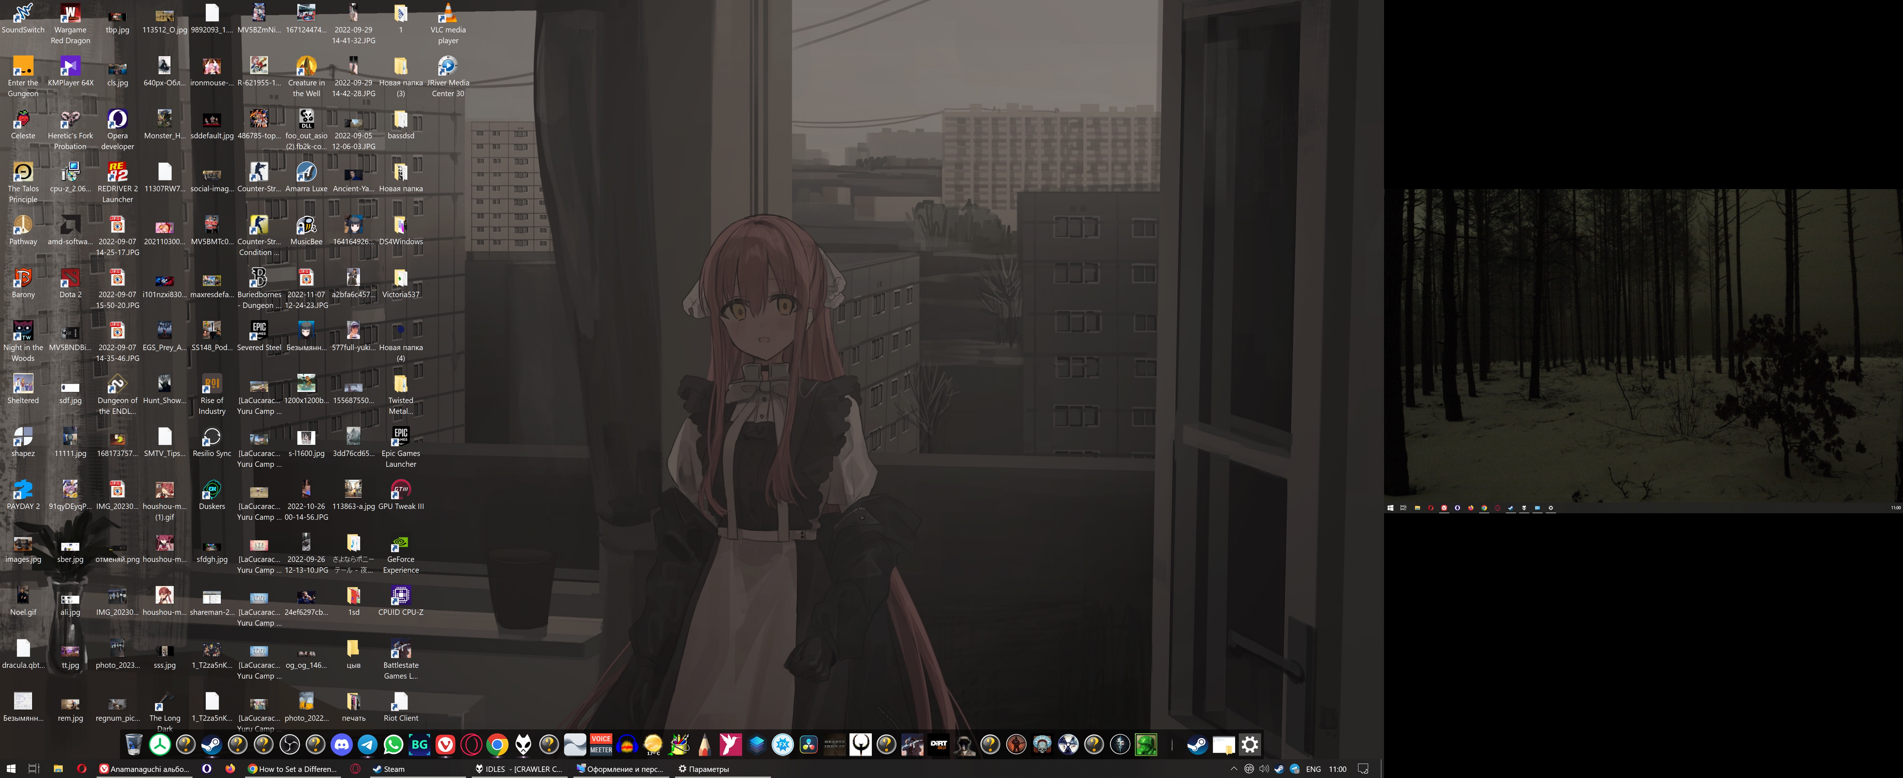Open WhatsApp from the dock
The height and width of the screenshot is (778, 1903).
394,745
